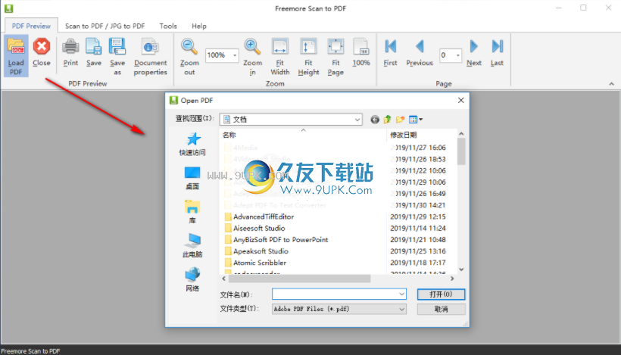Select 库 in dialog sidebar
The height and width of the screenshot is (355, 621).
point(192,212)
